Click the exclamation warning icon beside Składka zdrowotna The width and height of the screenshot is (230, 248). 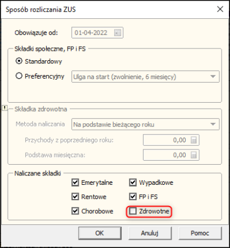5,108
